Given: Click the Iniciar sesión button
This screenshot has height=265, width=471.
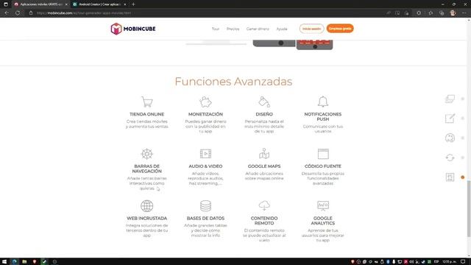Looking at the screenshot, I should tap(311, 29).
